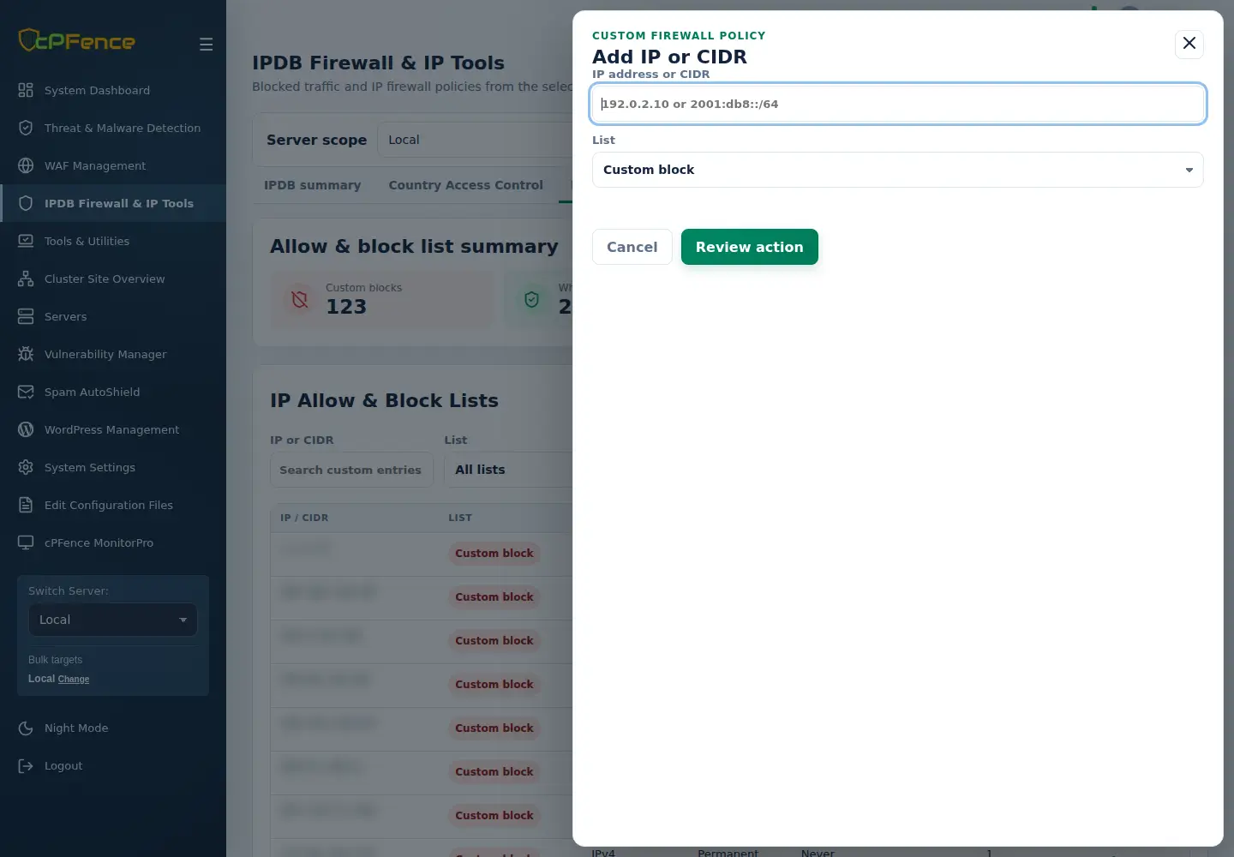Viewport: 1234px width, 857px height.
Task: Open the cPFence logo home link
Action: pyautogui.click(x=77, y=40)
